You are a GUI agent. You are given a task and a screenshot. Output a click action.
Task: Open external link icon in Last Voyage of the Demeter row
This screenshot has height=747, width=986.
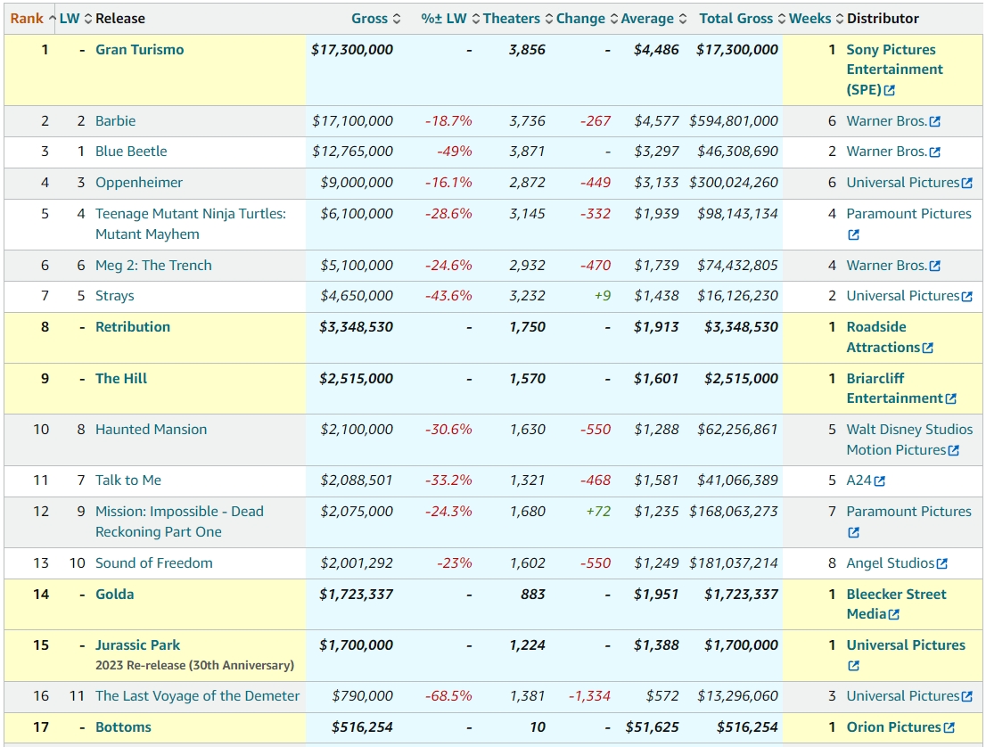point(967,697)
